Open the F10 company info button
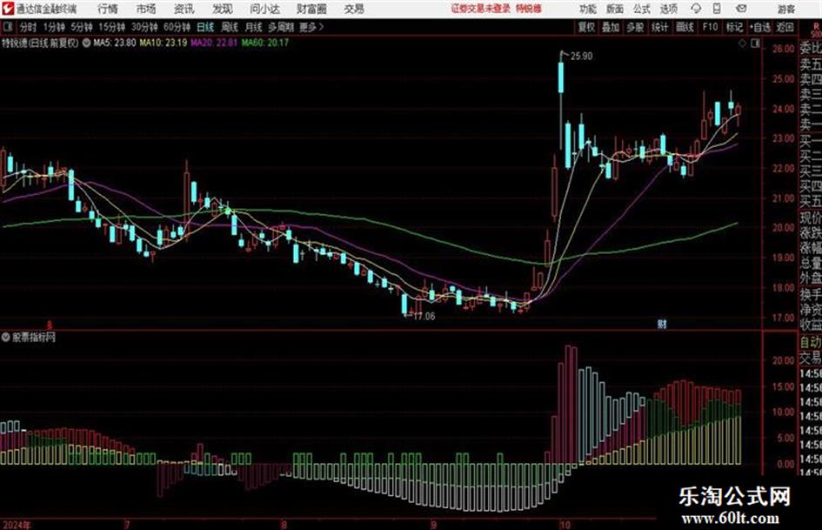822x530 pixels. [710, 27]
